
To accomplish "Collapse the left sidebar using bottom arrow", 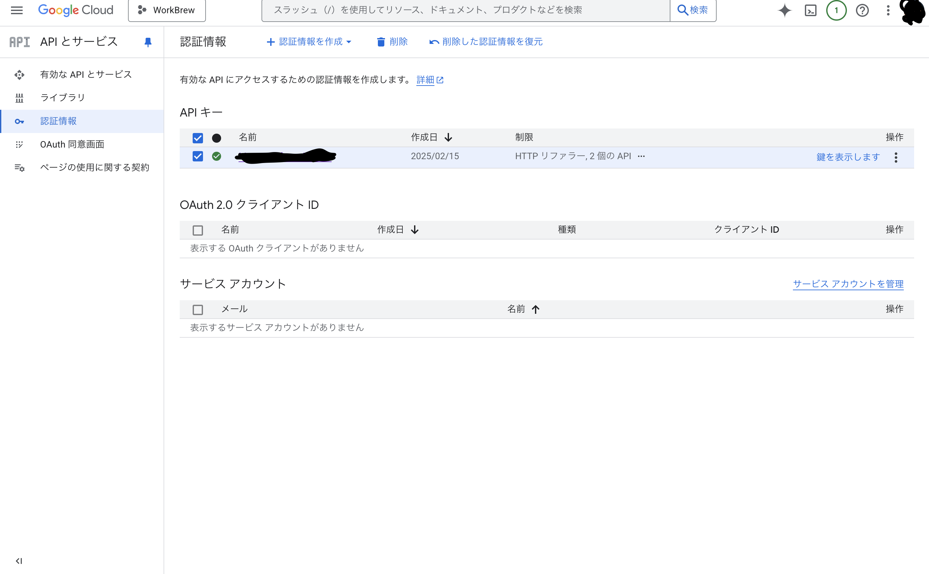I will [x=19, y=561].
